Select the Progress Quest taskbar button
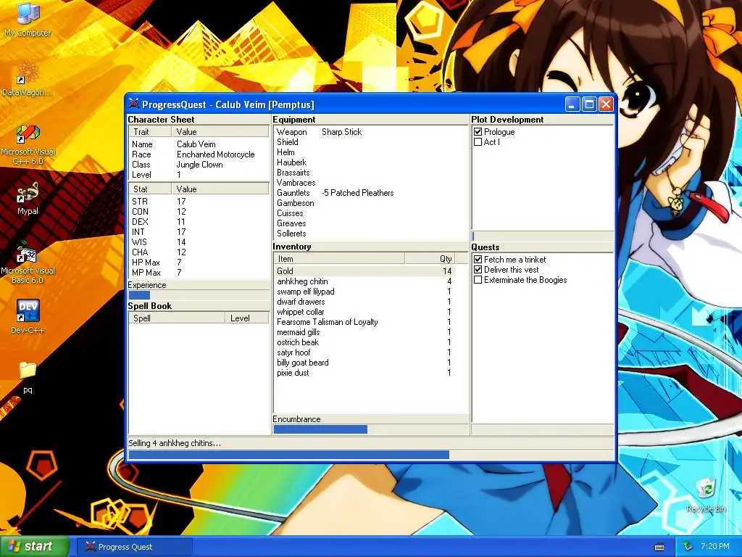Viewport: 742px width, 557px height. (x=135, y=547)
